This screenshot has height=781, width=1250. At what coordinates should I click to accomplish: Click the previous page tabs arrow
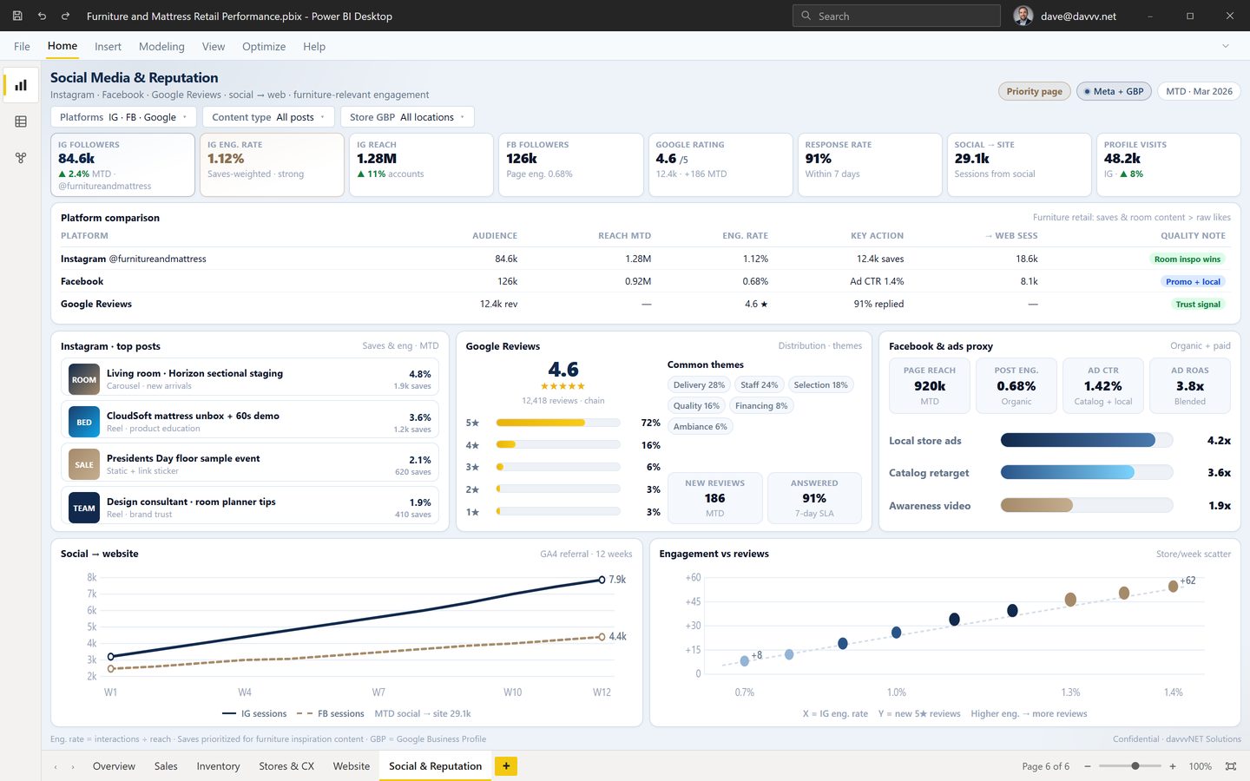[56, 767]
